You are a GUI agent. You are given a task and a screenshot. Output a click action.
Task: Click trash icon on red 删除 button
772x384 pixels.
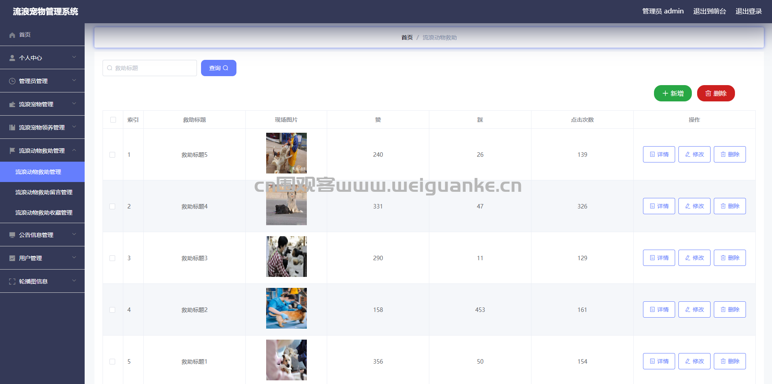click(x=708, y=93)
